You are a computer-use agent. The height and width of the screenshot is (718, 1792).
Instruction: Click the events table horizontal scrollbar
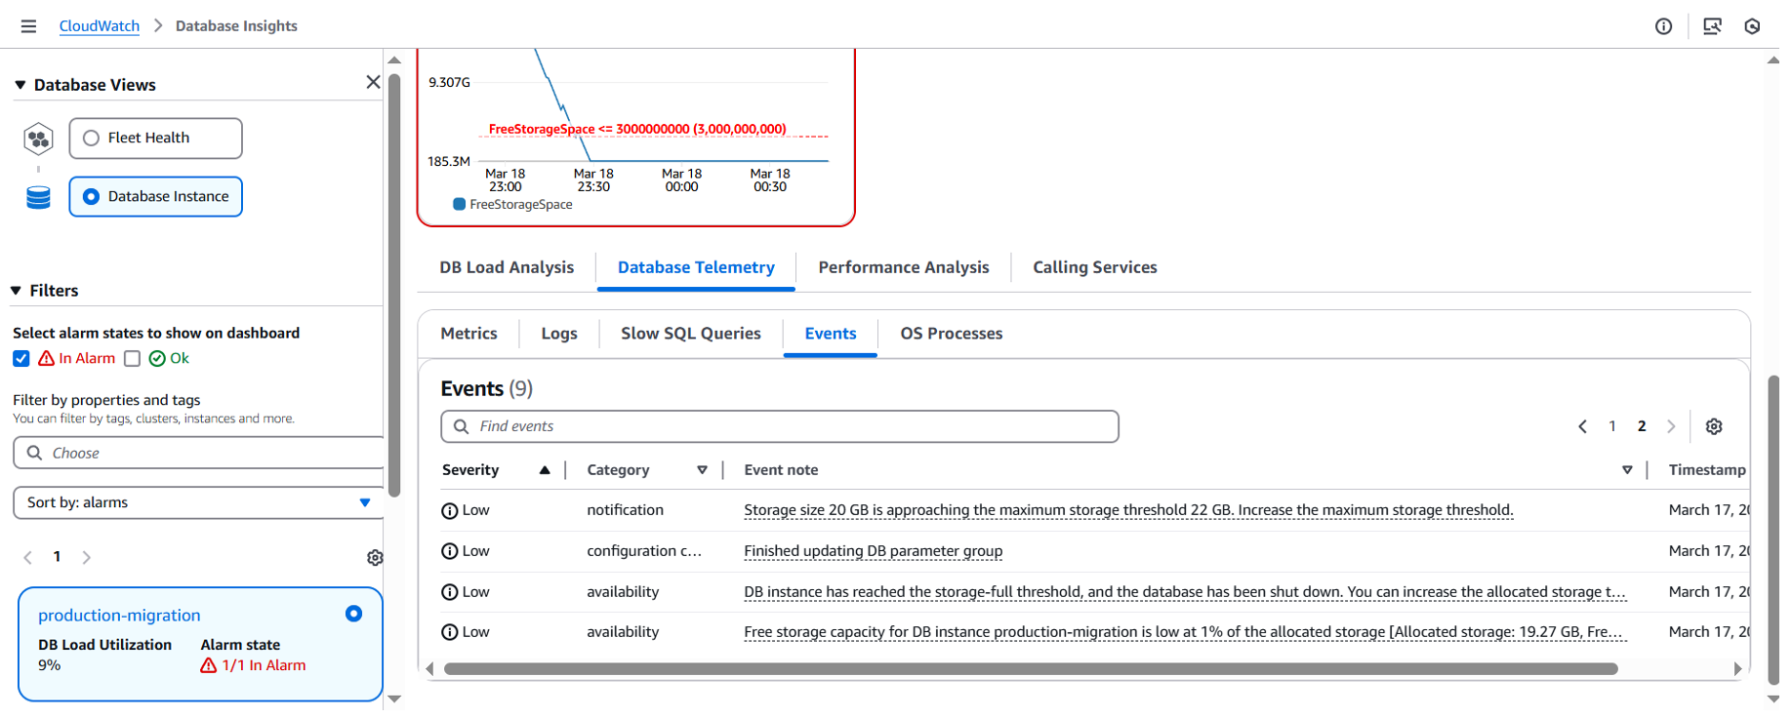pyautogui.click(x=1031, y=669)
